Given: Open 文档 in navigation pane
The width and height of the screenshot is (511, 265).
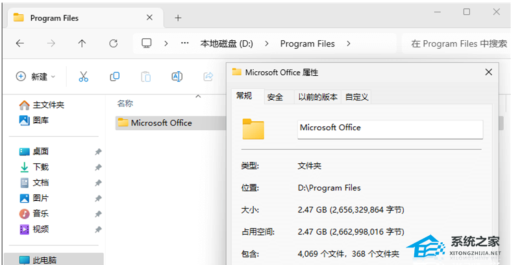Looking at the screenshot, I should 34,183.
